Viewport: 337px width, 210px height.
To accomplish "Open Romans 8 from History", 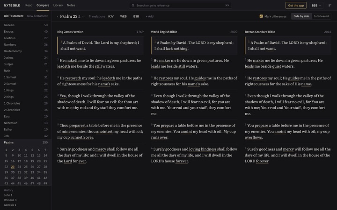I will 10,200.
